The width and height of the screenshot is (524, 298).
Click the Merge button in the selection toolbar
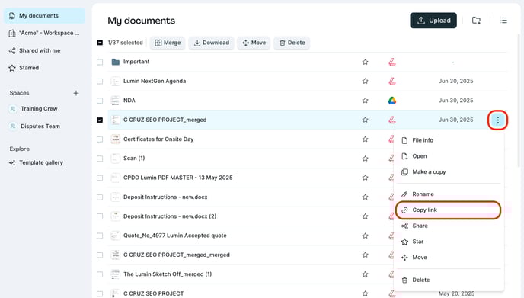pos(168,43)
